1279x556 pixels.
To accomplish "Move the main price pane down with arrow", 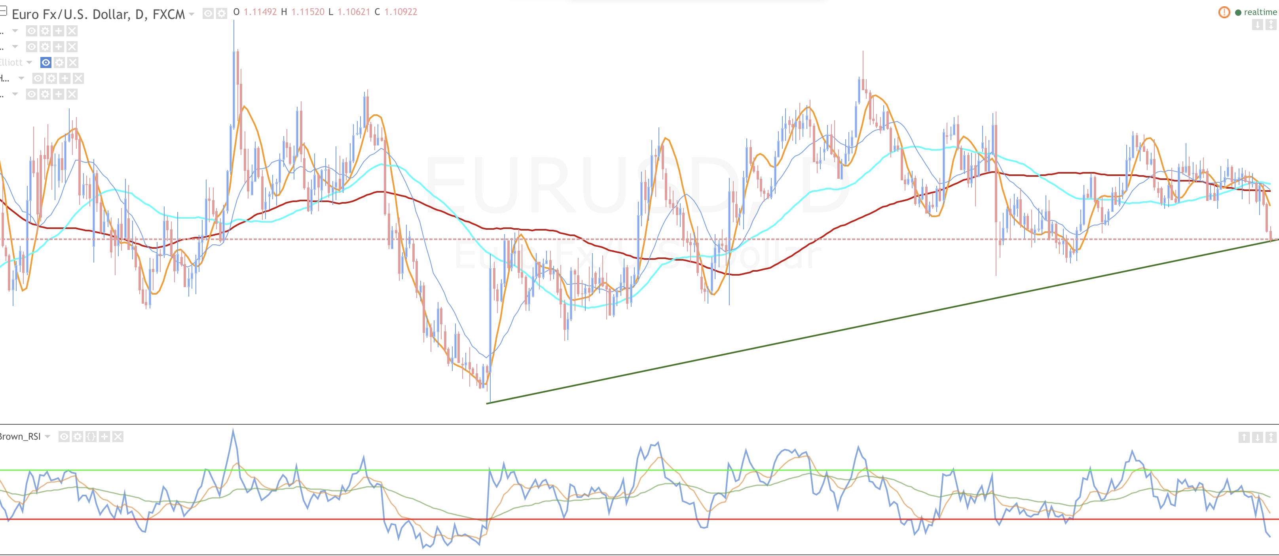I will coord(1257,25).
